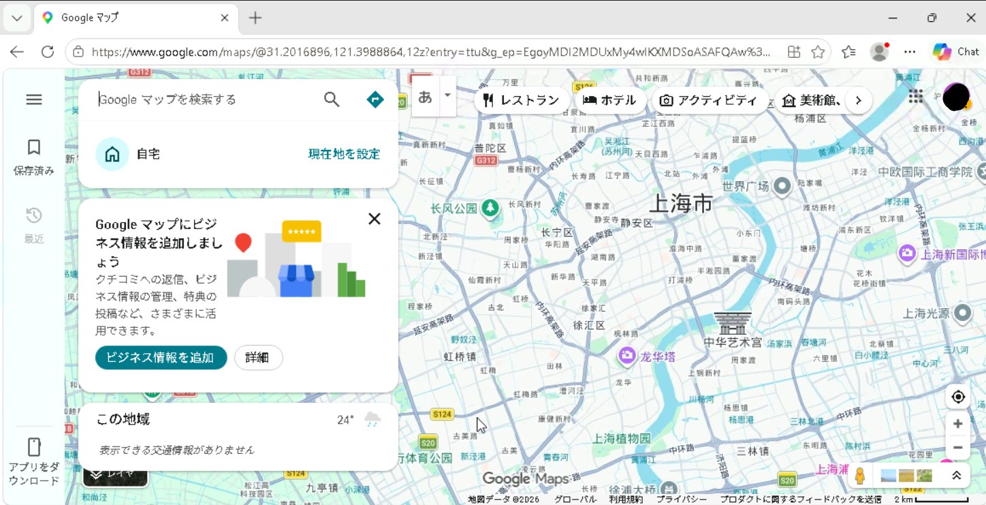Screen dimensions: 986x505
Task: Click the グローバル footer link
Action: pyautogui.click(x=575, y=500)
